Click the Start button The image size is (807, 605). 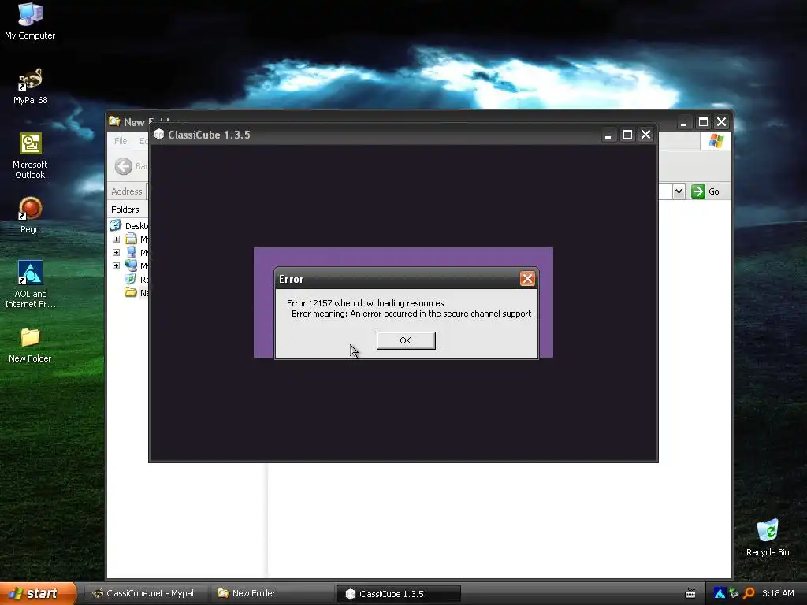(38, 593)
